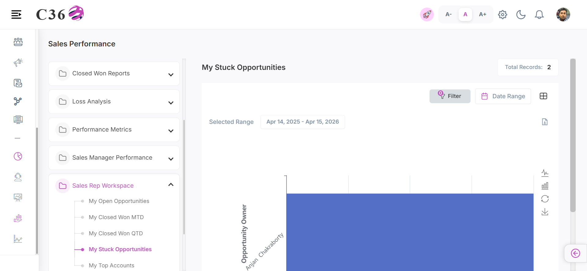Open the monitor sidebar icon

(x=18, y=120)
